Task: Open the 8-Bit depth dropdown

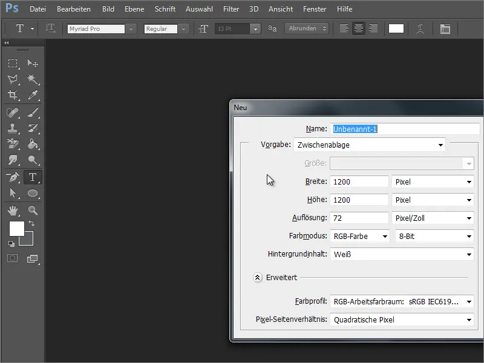Action: point(434,237)
